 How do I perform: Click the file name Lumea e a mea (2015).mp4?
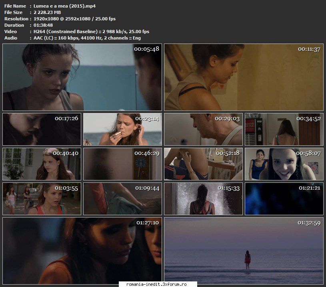[64, 6]
